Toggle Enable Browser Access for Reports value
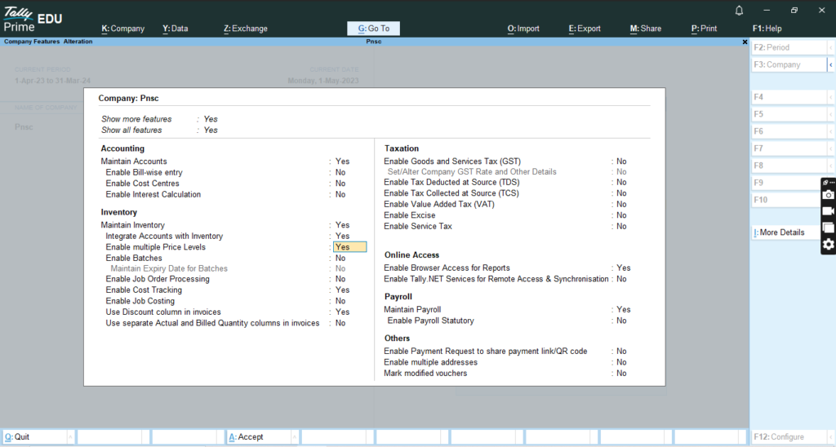Viewport: 836px width, 447px height. coord(623,268)
